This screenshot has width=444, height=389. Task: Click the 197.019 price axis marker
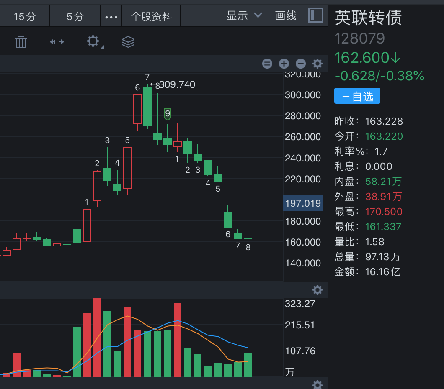[303, 203]
